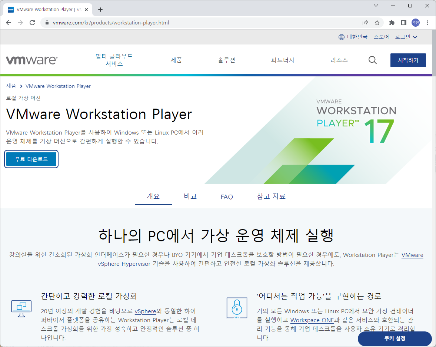
Task: Select 대한민국 region link
Action: pyautogui.click(x=357, y=37)
